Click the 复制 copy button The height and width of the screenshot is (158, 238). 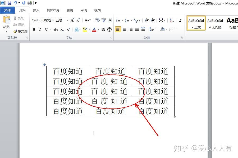pos(19,25)
